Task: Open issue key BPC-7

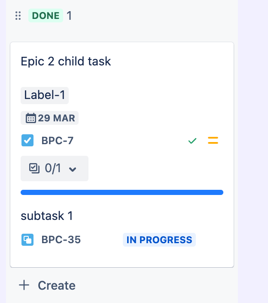Action: click(x=58, y=140)
